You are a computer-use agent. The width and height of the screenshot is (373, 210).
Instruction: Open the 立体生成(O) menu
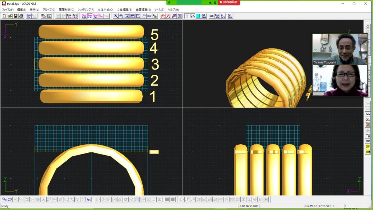point(105,9)
